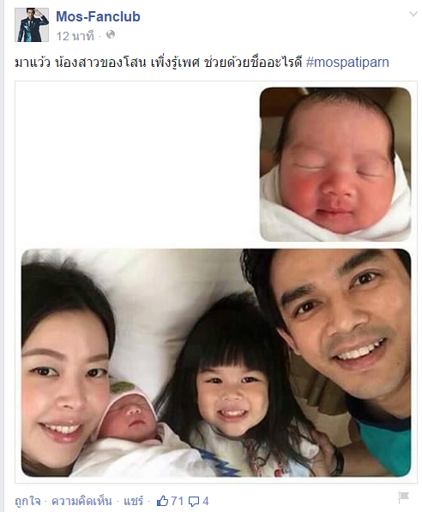Click the Mos-Fanclub profile picture
The image size is (422, 512).
click(32, 25)
